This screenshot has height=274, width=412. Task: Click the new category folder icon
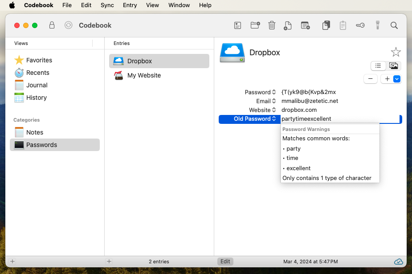click(x=255, y=25)
